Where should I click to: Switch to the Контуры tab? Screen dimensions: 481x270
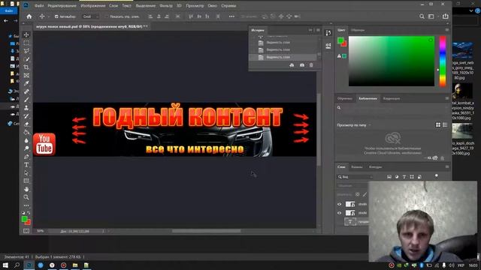click(x=375, y=167)
